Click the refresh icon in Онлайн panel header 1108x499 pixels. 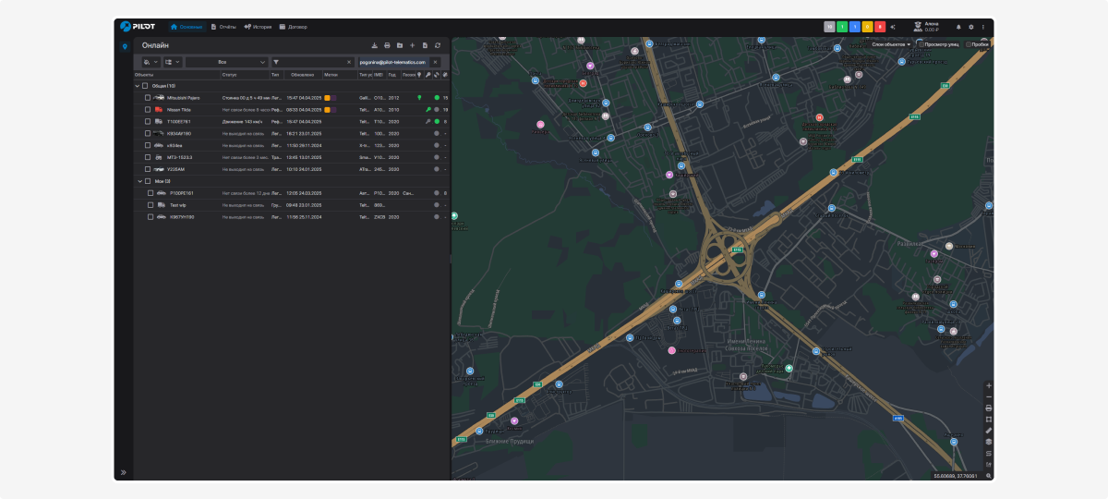point(438,45)
